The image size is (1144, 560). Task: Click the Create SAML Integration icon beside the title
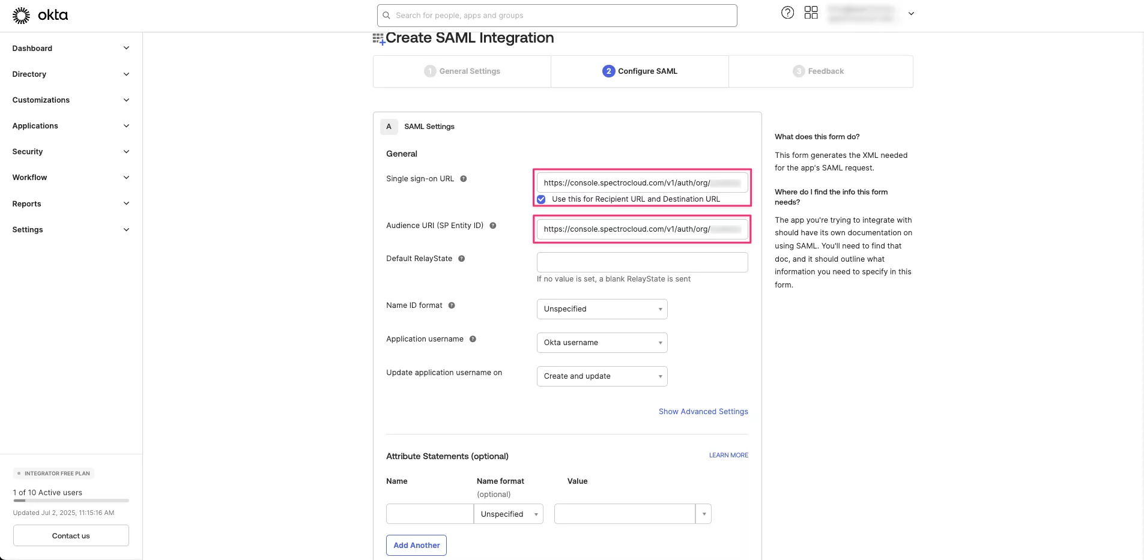(378, 38)
